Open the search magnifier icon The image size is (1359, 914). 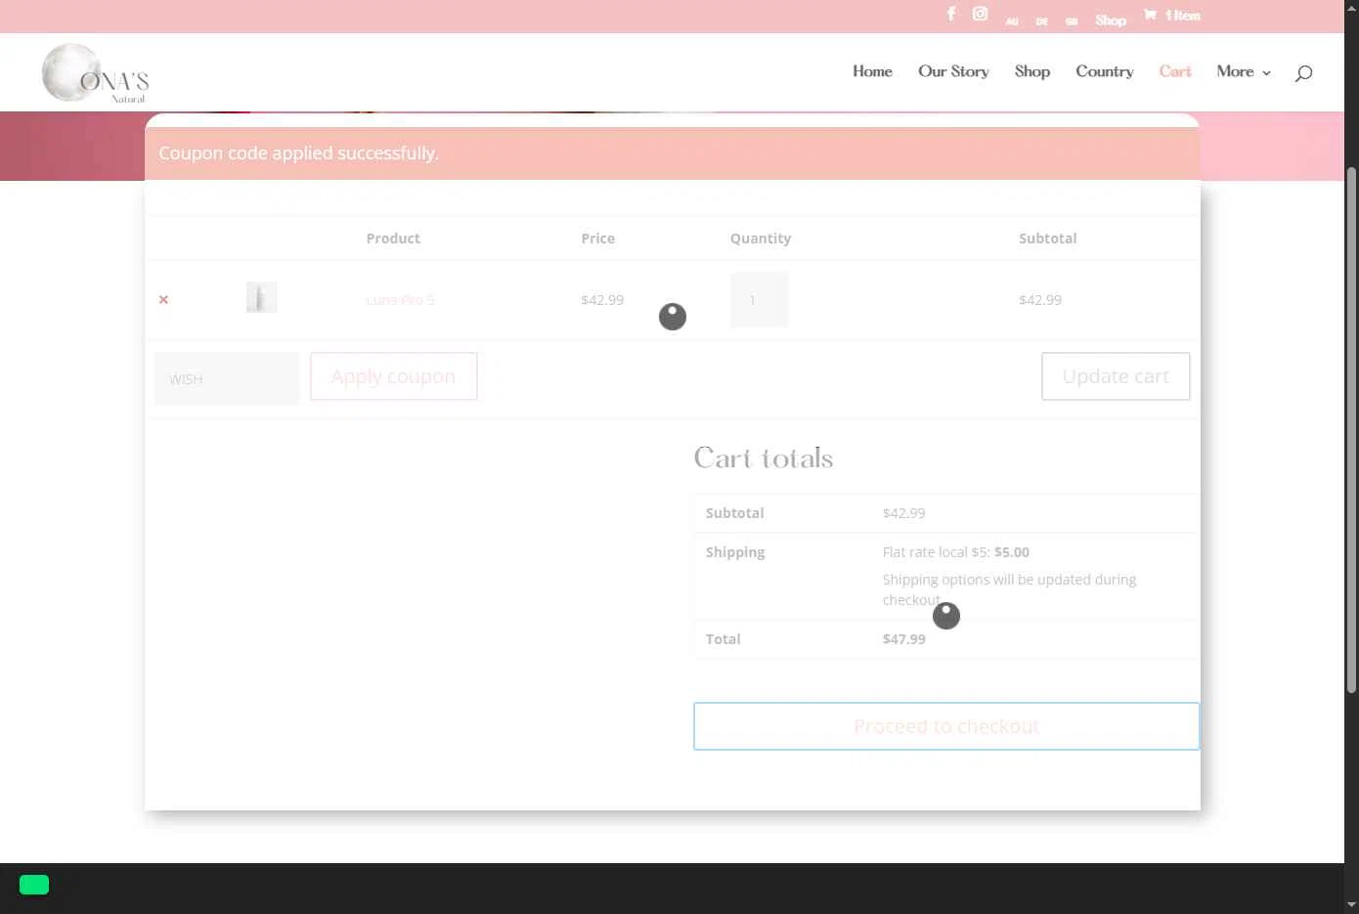pos(1303,72)
